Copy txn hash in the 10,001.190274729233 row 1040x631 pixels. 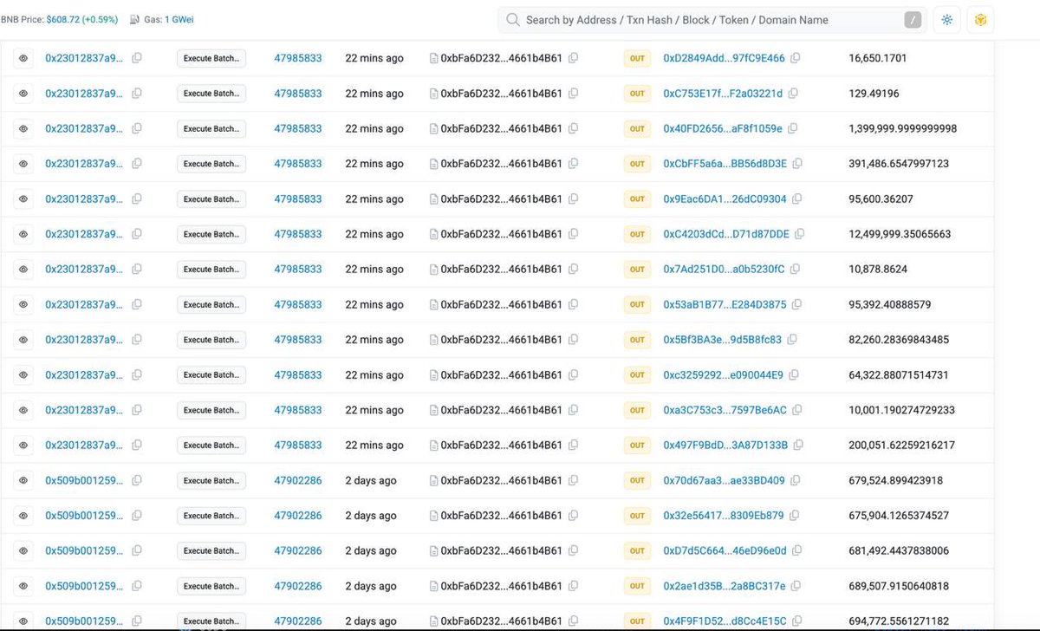(x=137, y=410)
